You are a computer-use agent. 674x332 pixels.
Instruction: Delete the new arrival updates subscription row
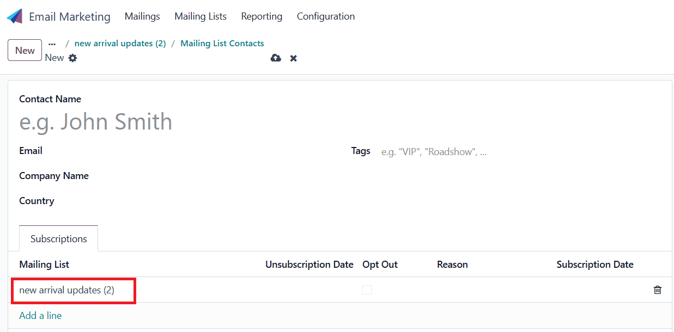tap(658, 290)
